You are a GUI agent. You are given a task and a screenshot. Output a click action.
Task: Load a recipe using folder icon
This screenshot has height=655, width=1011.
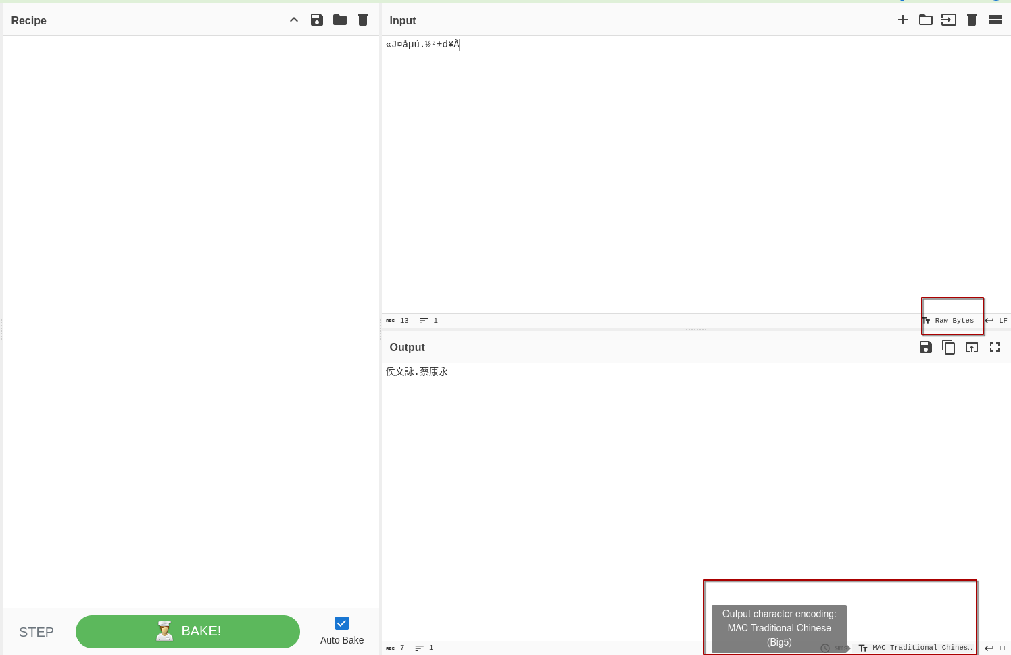[340, 20]
